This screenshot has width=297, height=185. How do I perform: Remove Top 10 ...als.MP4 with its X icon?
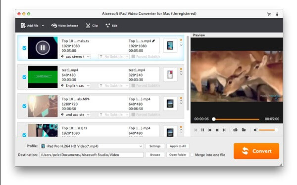181,98
